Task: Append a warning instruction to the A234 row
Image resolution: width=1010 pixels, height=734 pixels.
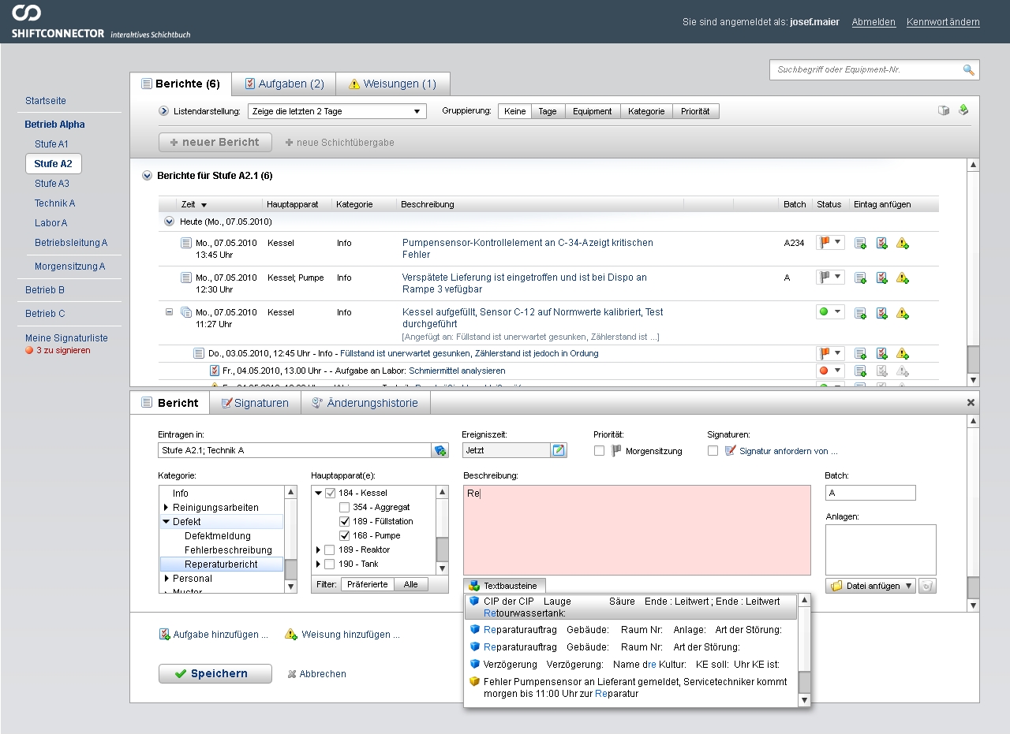Action: coord(903,244)
